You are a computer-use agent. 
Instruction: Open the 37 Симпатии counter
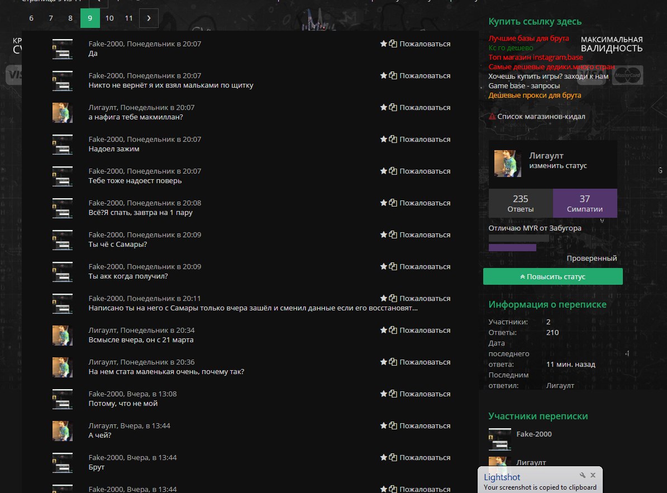[x=585, y=203]
